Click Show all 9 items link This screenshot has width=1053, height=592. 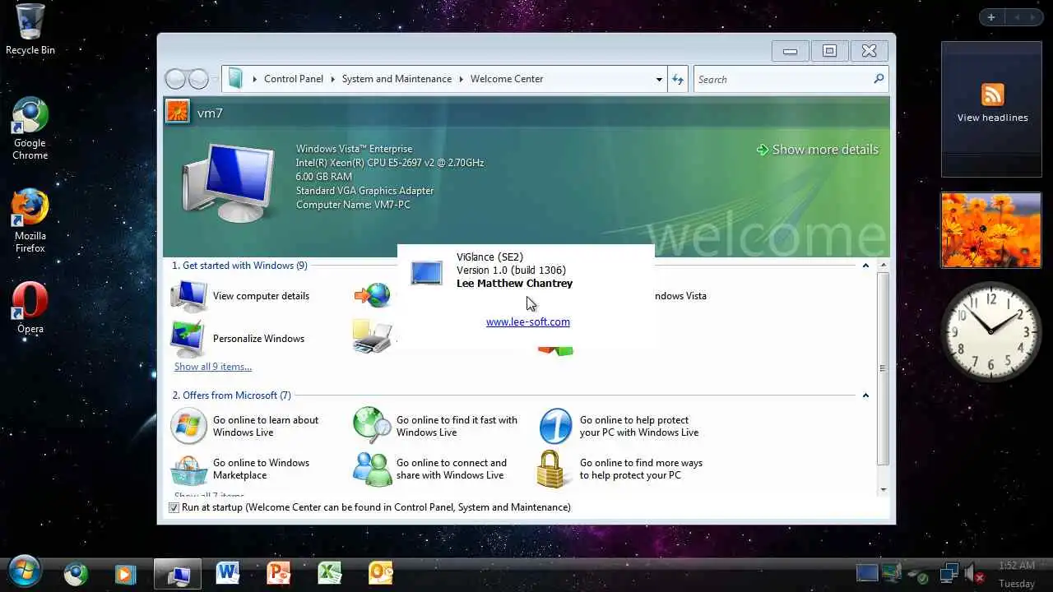(213, 367)
